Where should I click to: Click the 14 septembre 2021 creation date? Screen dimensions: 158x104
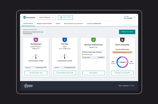pos(70,68)
